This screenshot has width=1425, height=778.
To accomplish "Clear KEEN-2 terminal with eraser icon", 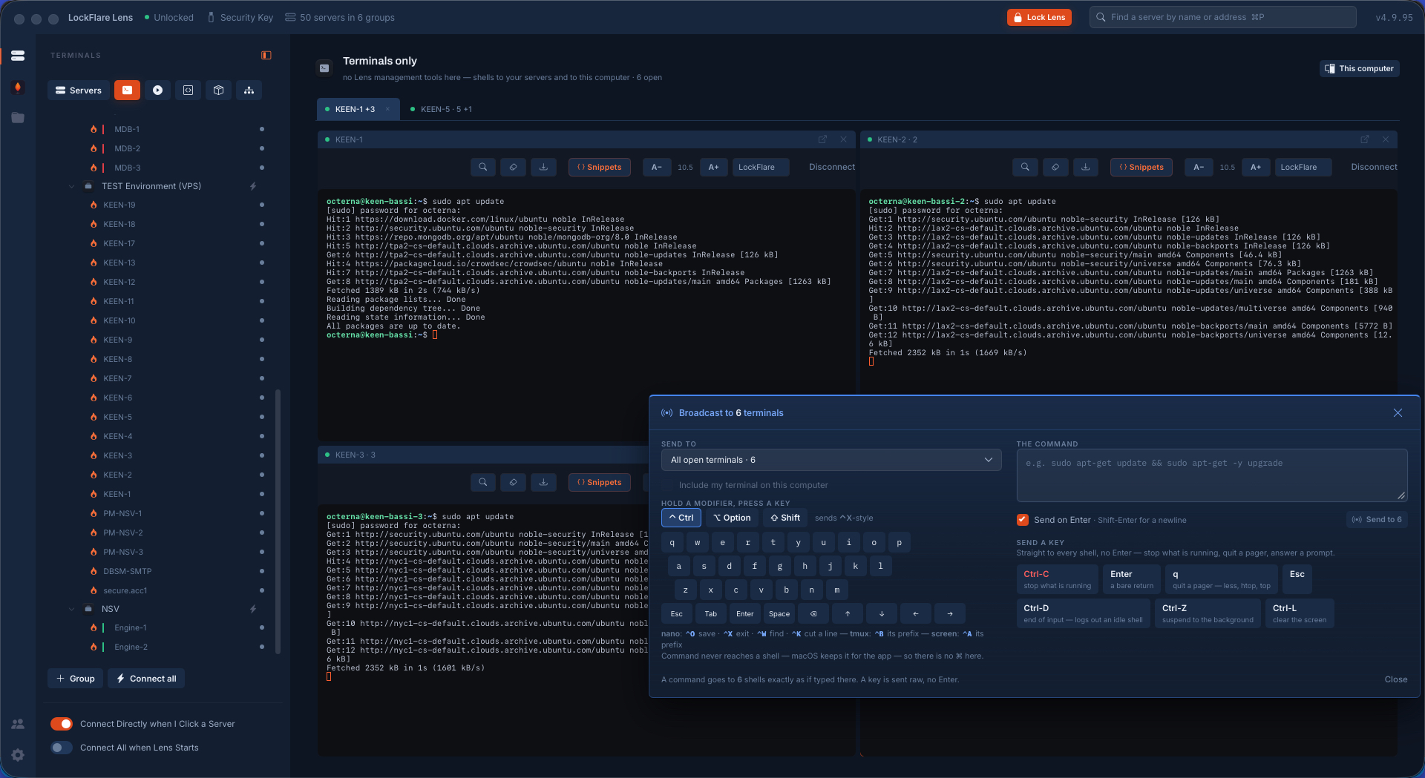I will [1055, 168].
